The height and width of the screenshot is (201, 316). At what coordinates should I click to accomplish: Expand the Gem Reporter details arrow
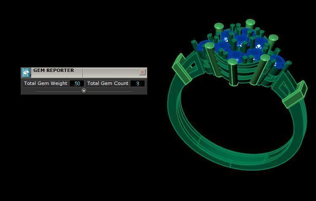click(x=84, y=91)
